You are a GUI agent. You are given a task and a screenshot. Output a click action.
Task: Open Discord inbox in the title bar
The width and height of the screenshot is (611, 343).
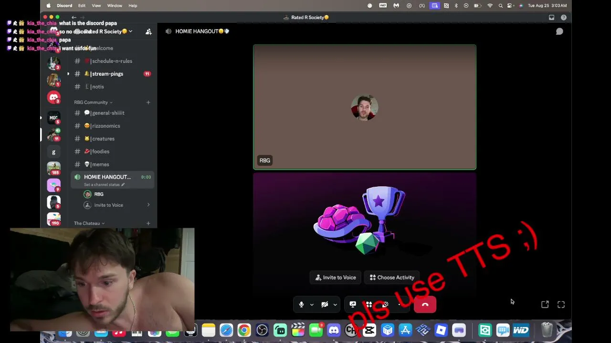pyautogui.click(x=551, y=18)
